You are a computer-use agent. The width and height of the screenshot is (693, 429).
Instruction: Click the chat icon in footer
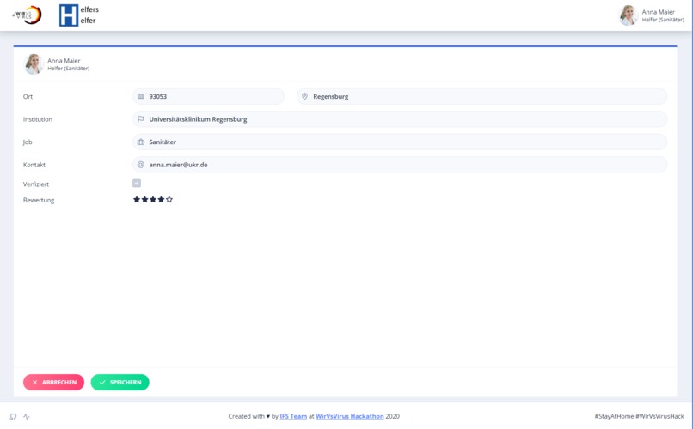coord(13,417)
